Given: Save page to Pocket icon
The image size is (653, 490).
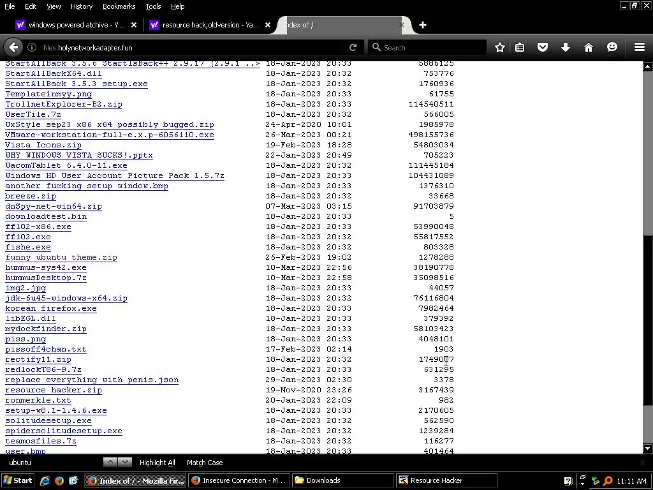Looking at the screenshot, I should coord(542,47).
